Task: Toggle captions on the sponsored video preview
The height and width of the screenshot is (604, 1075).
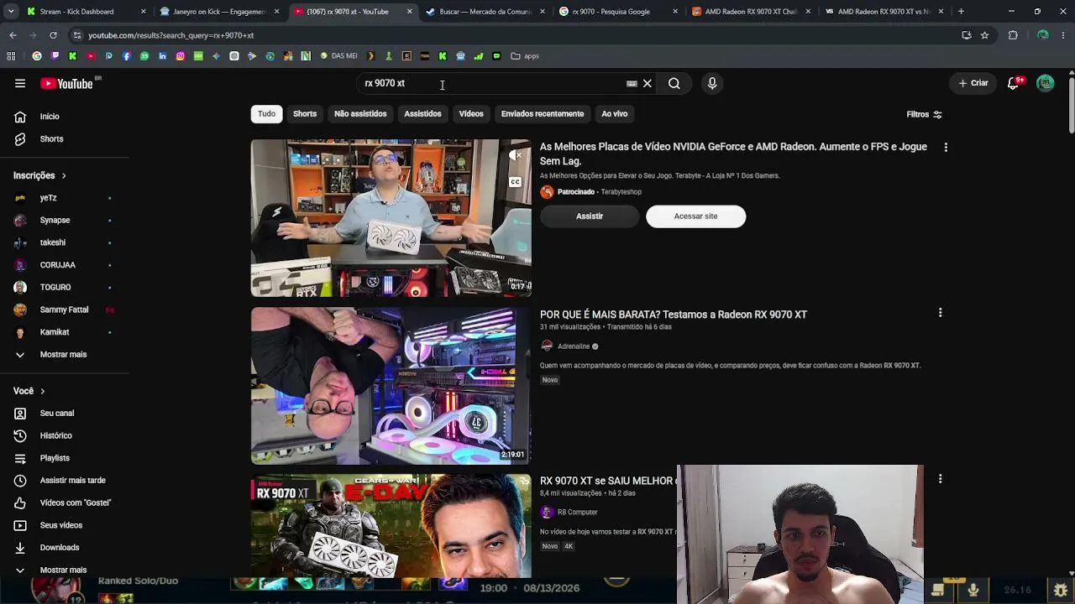Action: tap(516, 182)
